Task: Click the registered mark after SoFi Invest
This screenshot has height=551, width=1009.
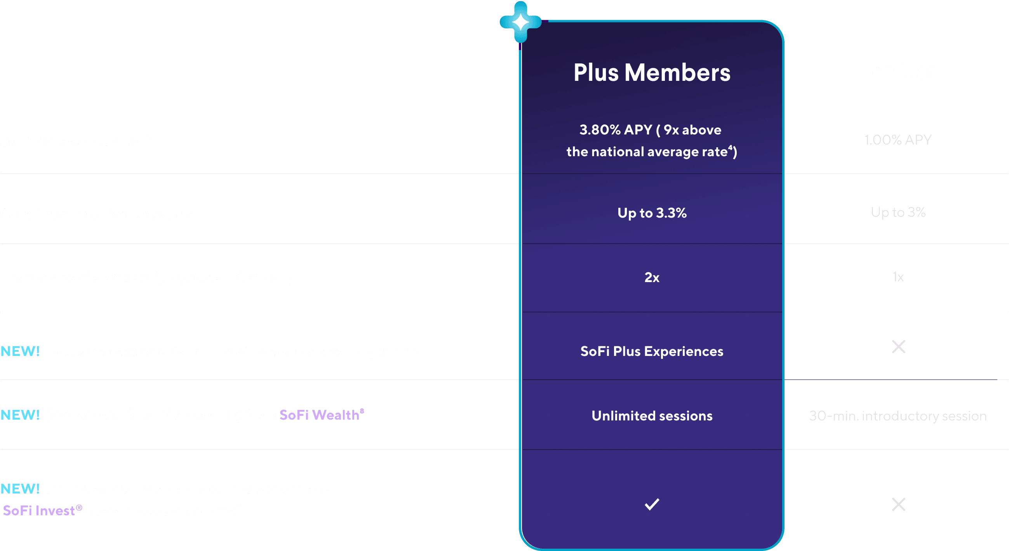Action: click(x=79, y=508)
